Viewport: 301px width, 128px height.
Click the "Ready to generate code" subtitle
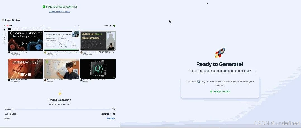pyautogui.click(x=60, y=104)
